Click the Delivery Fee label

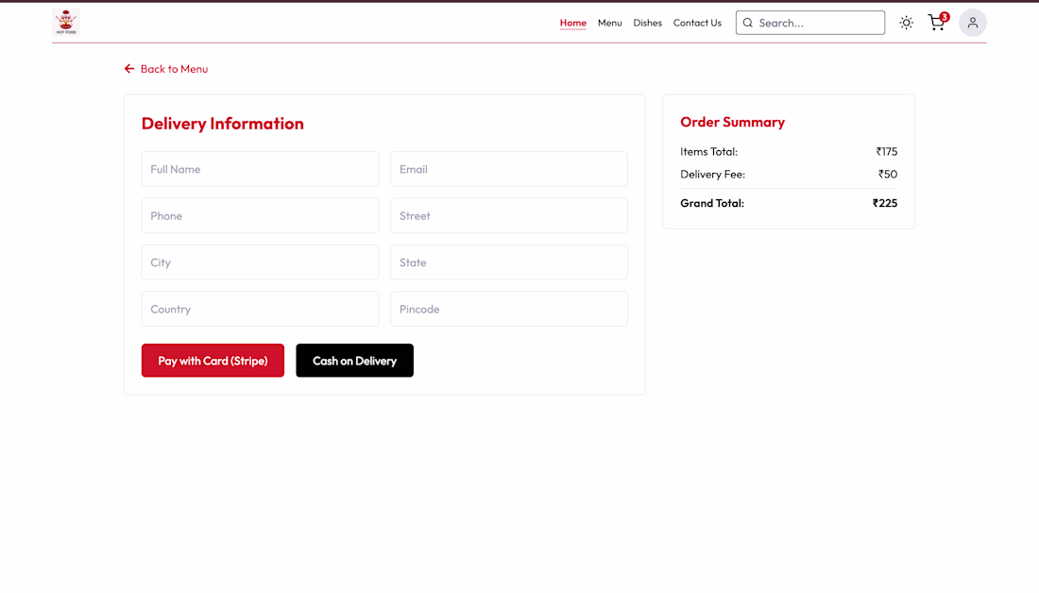click(x=712, y=175)
